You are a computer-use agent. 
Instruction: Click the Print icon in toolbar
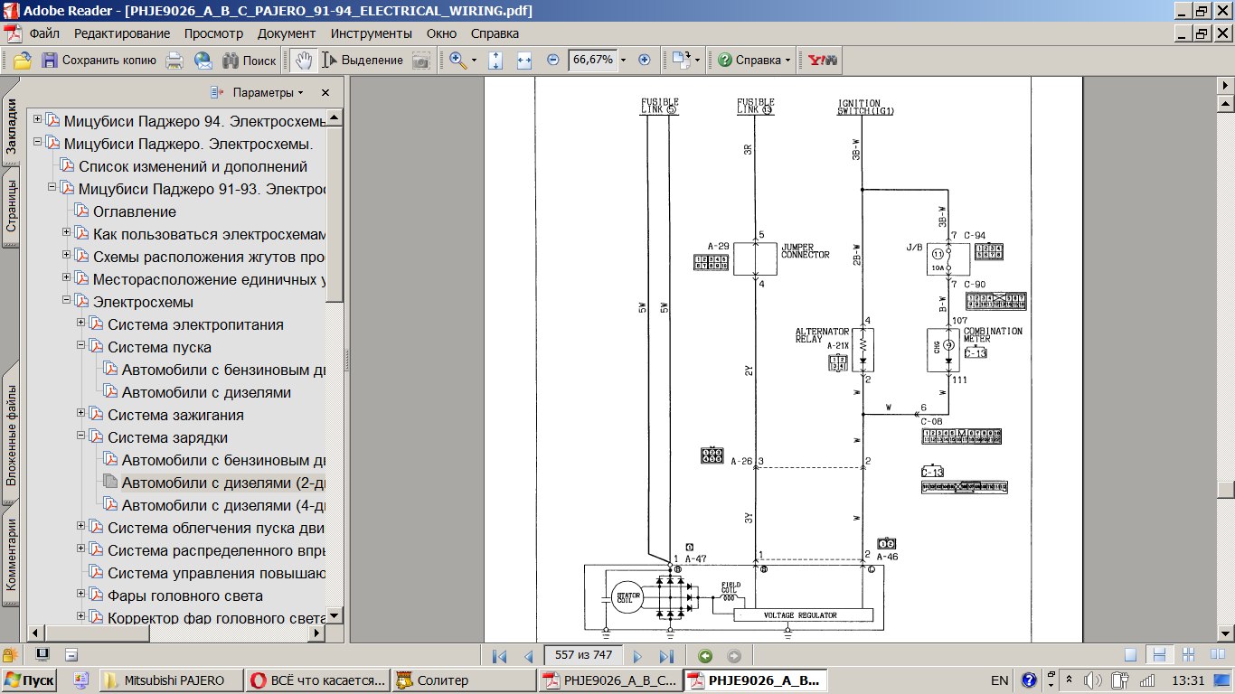pos(174,61)
